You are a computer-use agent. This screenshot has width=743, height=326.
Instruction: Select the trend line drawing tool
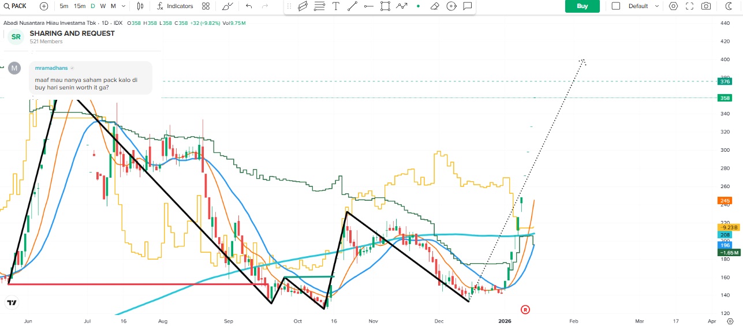(x=352, y=6)
